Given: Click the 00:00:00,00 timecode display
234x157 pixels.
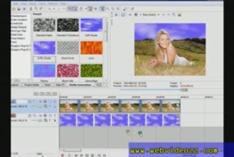Looking at the screenshot, I should [x=45, y=94].
